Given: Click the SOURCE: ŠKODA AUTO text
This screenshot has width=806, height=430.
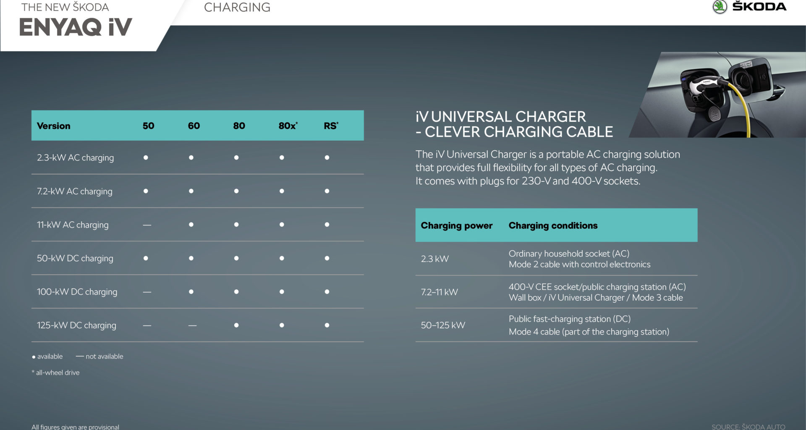Looking at the screenshot, I should click(748, 427).
